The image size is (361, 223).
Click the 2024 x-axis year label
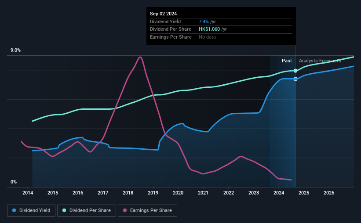click(279, 193)
